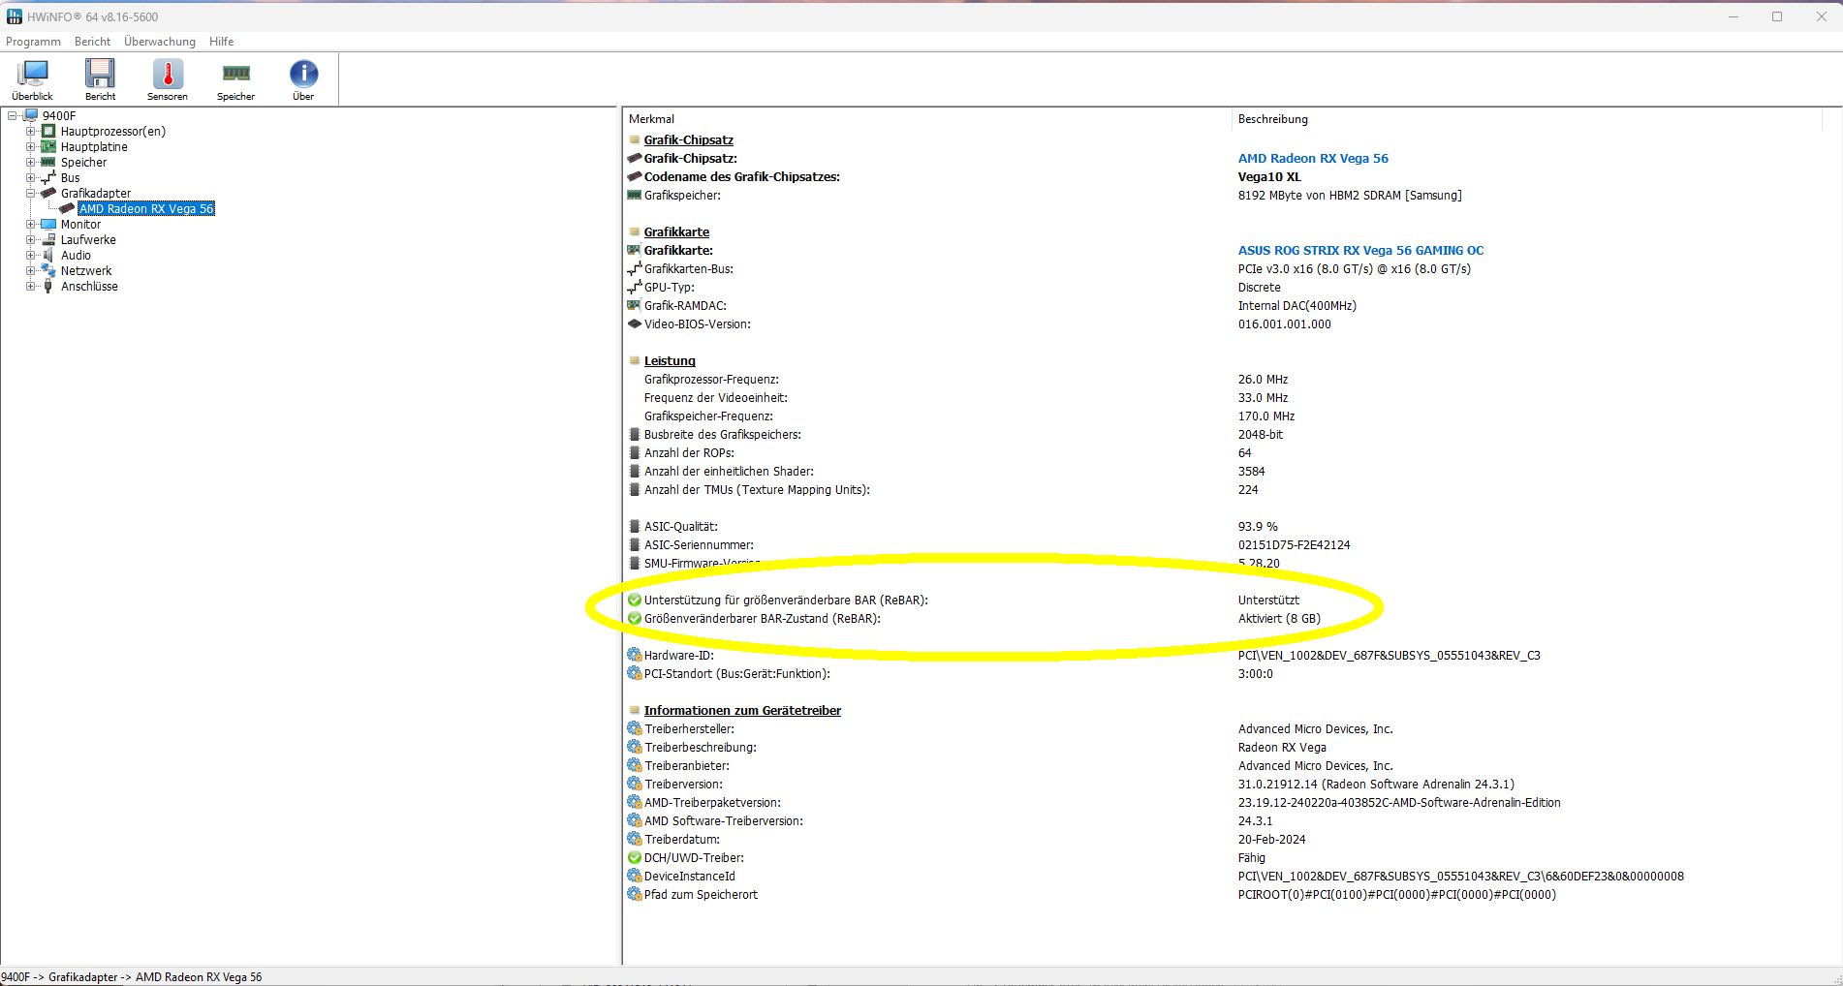Click the status bar path text
Image resolution: width=1843 pixels, height=986 pixels.
coord(132,977)
